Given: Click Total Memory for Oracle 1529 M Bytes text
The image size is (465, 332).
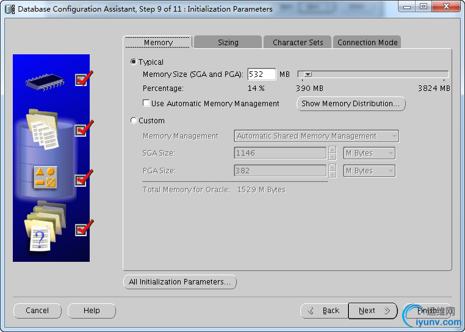Looking at the screenshot, I should point(214,190).
